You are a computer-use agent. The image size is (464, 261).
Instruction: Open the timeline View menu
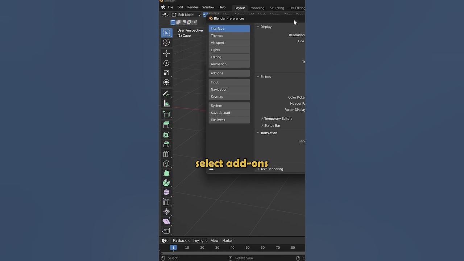click(215, 241)
